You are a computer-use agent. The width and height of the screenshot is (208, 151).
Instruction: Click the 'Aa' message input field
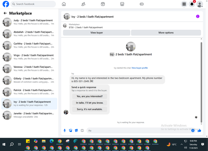[139, 130]
